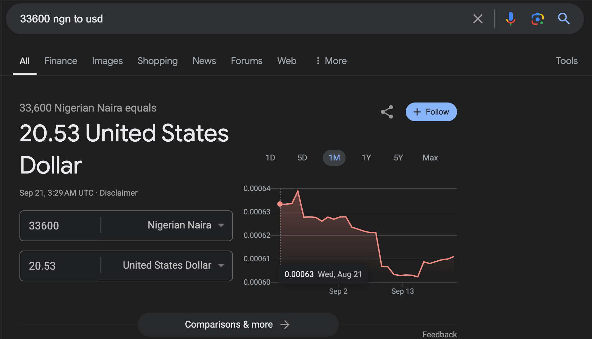592x339 pixels.
Task: Click the 0.00064 chart axis value
Action: [x=257, y=189]
